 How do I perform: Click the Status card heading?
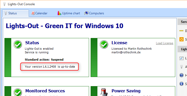(x=32, y=43)
